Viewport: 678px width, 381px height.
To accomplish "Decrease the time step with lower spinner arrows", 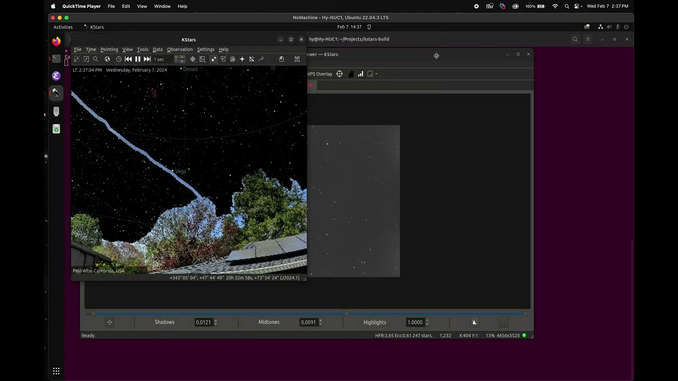I will click(182, 61).
